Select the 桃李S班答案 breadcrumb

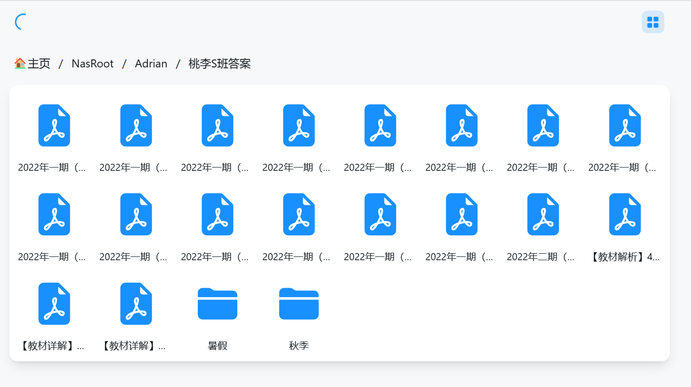[x=219, y=64]
